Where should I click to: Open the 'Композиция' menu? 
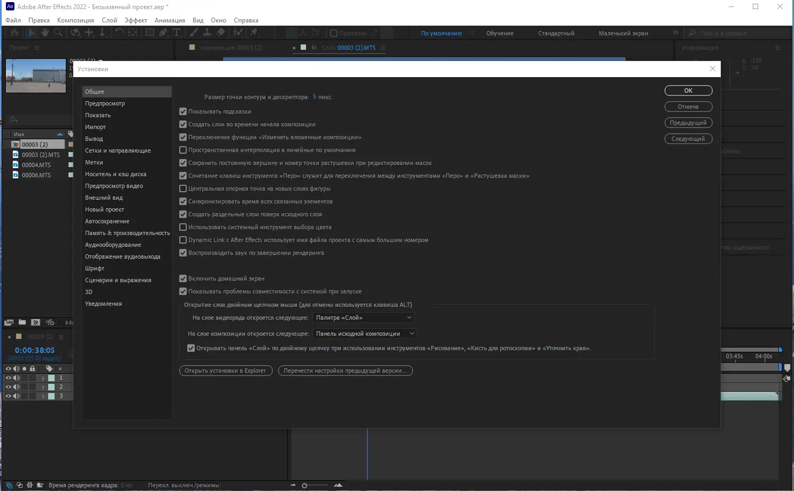click(x=75, y=20)
